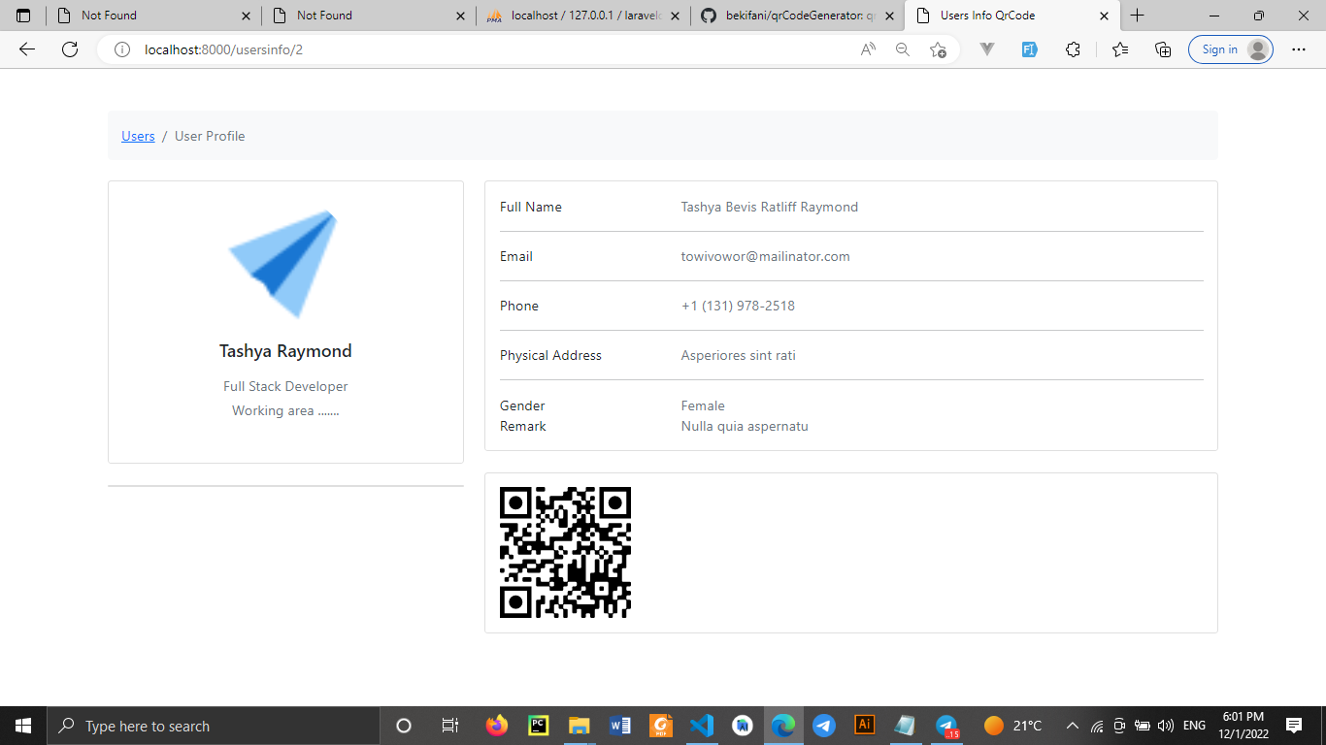The height and width of the screenshot is (745, 1326).
Task: Open Telegram from the taskbar
Action: click(x=824, y=726)
